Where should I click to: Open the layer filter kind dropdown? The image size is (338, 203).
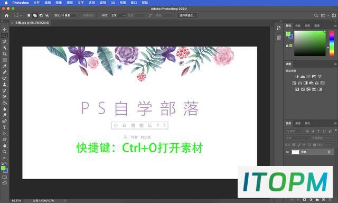coord(294,131)
